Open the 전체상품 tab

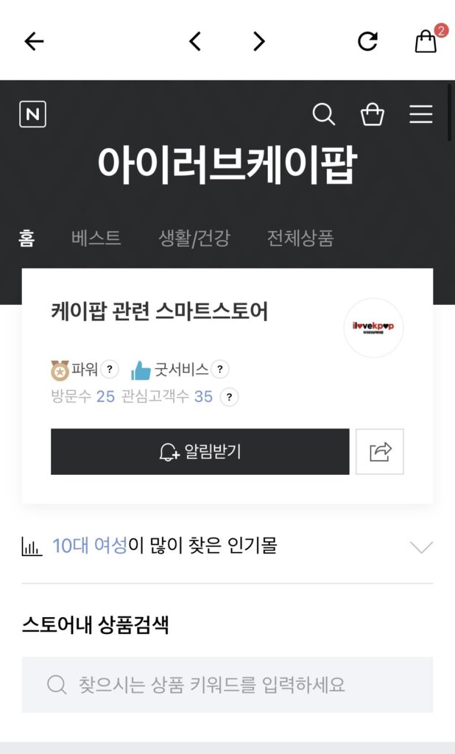pos(300,238)
